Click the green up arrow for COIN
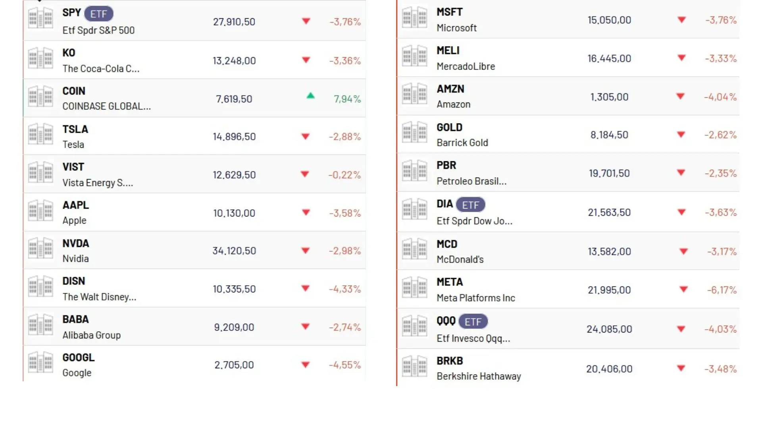Screen dimensions: 762x429 coord(311,95)
